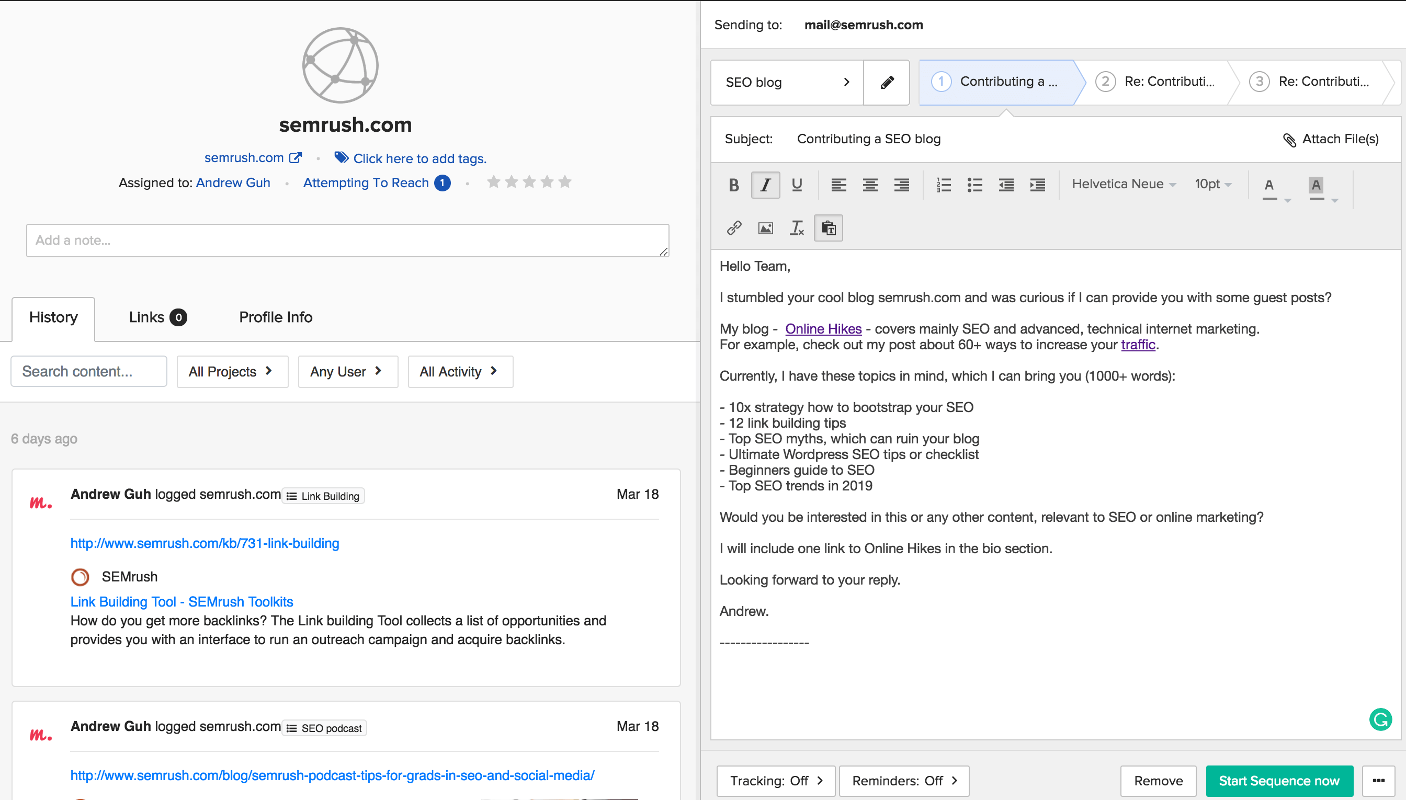Insert a bulleted list
The width and height of the screenshot is (1406, 800).
point(974,185)
